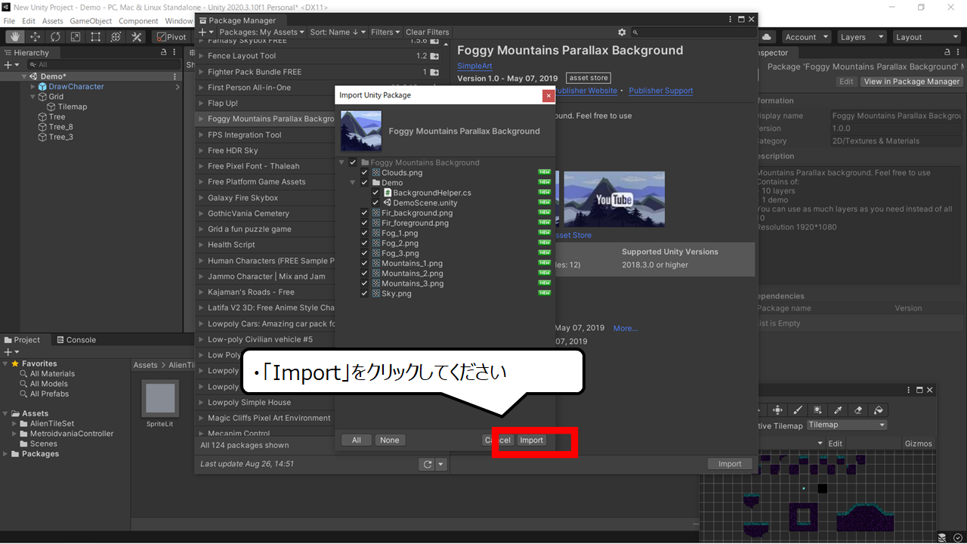
Task: Select the Tile Palette eraser tool
Action: 857,410
